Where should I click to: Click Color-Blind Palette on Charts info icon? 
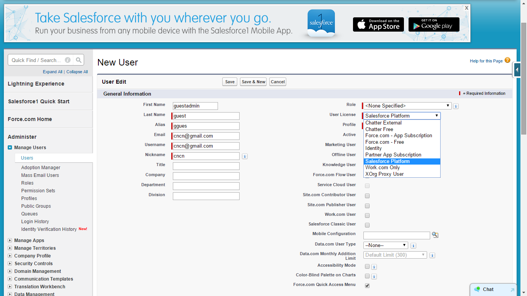pyautogui.click(x=374, y=276)
